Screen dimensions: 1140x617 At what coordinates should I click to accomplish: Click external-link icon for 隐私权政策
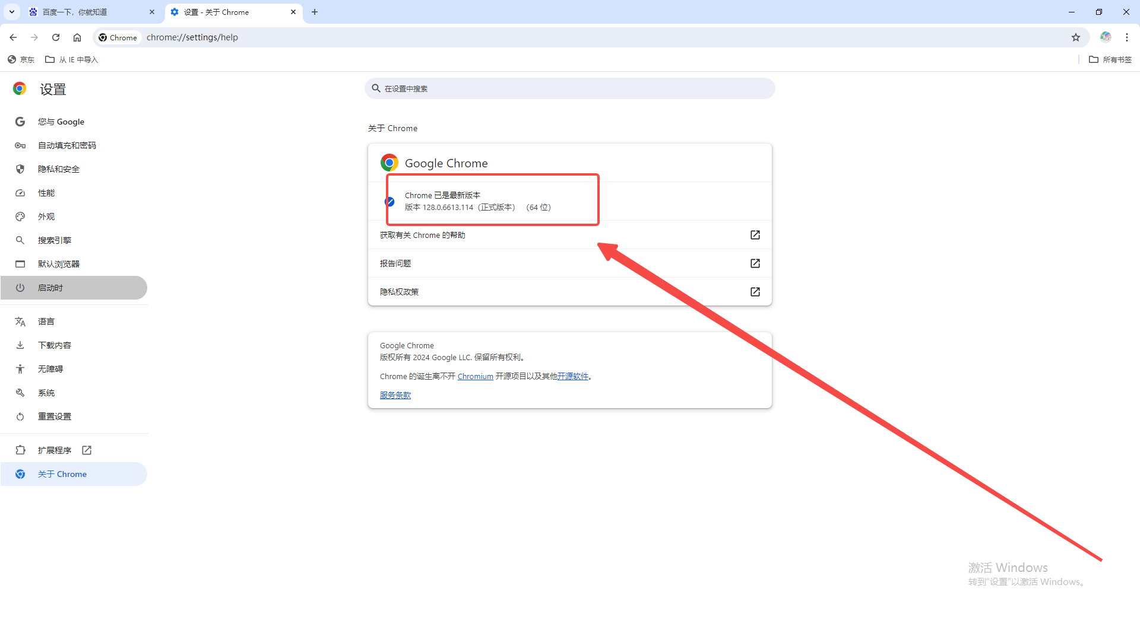tap(755, 292)
